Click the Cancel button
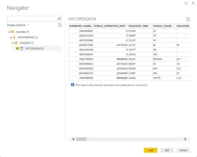The height and width of the screenshot is (157, 197). (x=183, y=150)
